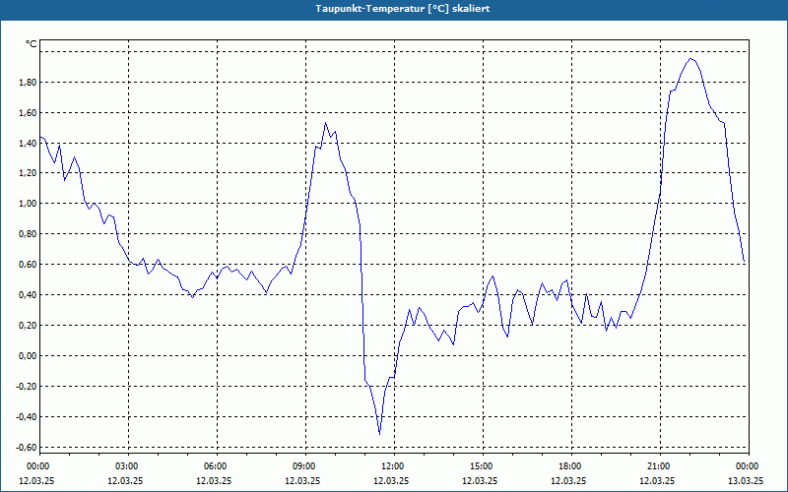Click the 12.03.25 date under 12:00
Screen dimensions: 788x492
pyautogui.click(x=391, y=480)
